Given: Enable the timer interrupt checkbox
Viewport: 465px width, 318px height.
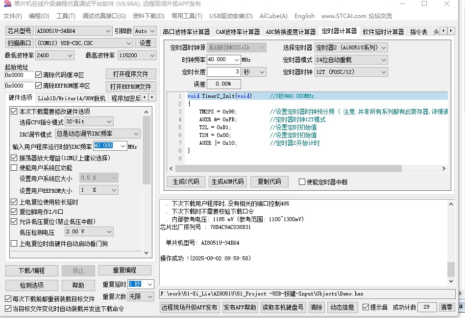Looking at the screenshot, I should coord(302,182).
